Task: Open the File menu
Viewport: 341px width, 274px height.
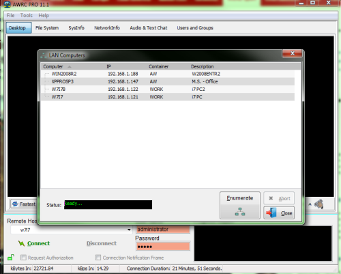Action: coord(10,15)
